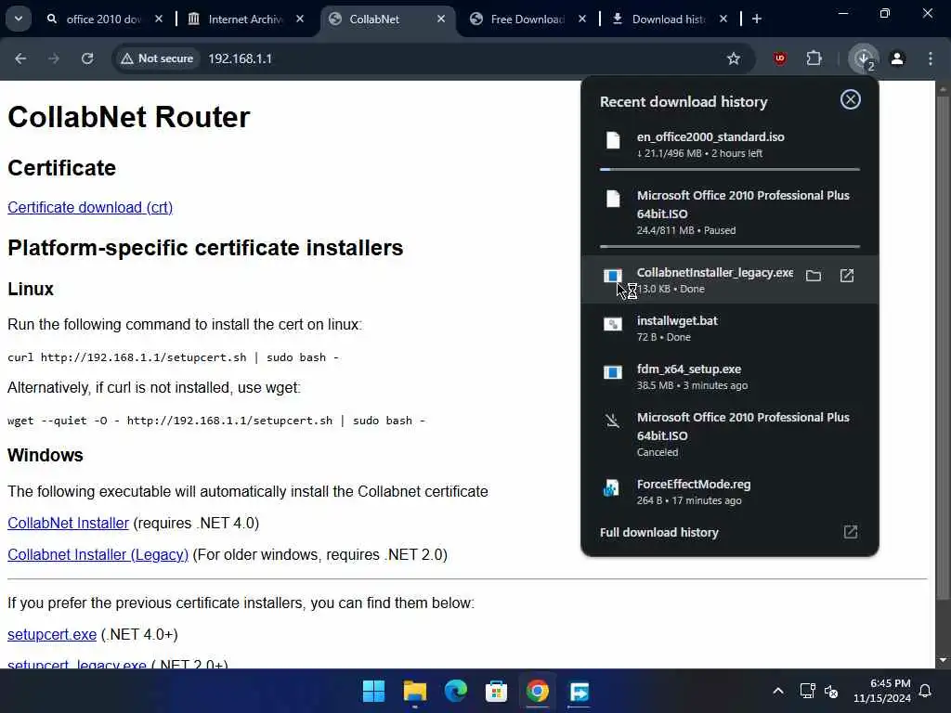The width and height of the screenshot is (951, 713).
Task: Click the installwget.bat file icon
Action: (x=613, y=324)
